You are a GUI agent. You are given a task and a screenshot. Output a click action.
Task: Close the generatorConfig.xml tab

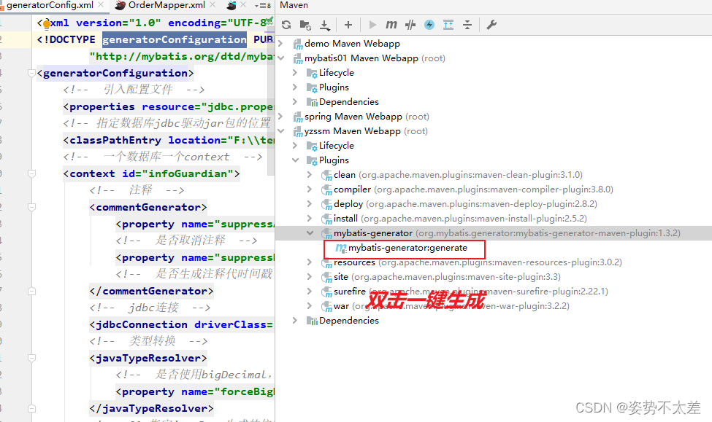(x=101, y=5)
